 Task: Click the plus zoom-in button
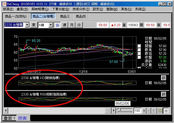point(145,111)
